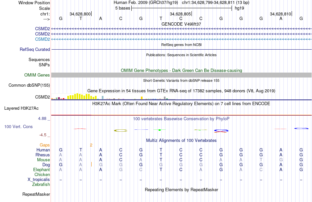The width and height of the screenshot is (312, 202).
Task: Click the Common dbSNP(155) label
Action: point(29,85)
